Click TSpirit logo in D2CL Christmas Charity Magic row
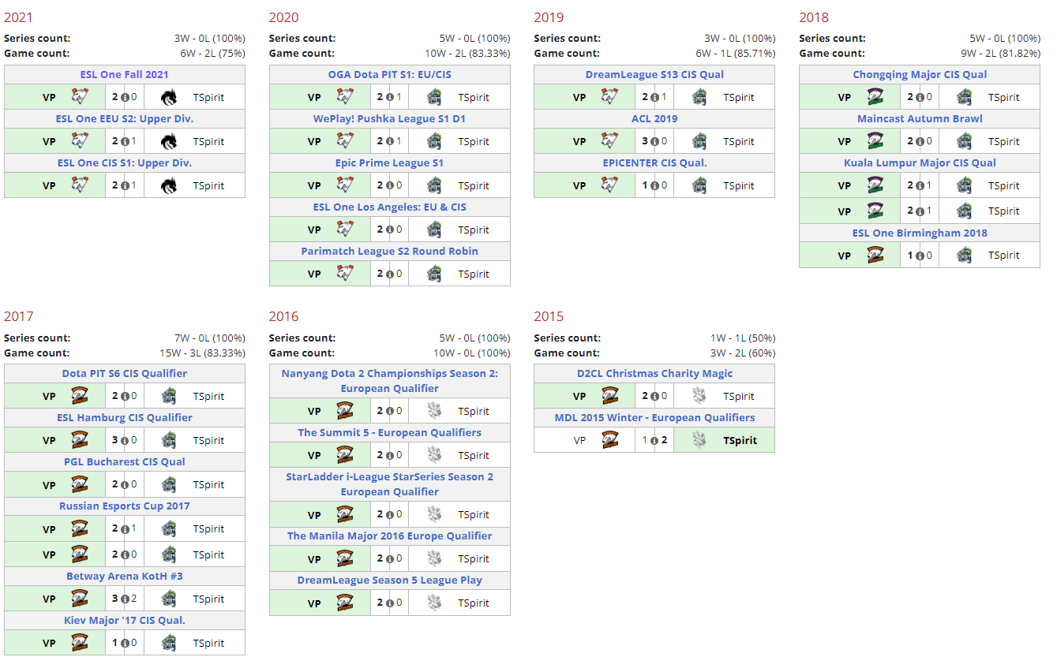 point(699,396)
